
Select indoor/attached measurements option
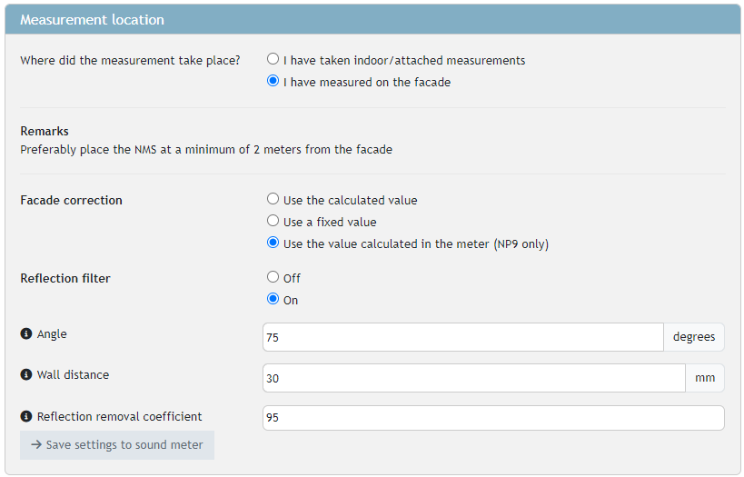tap(273, 60)
